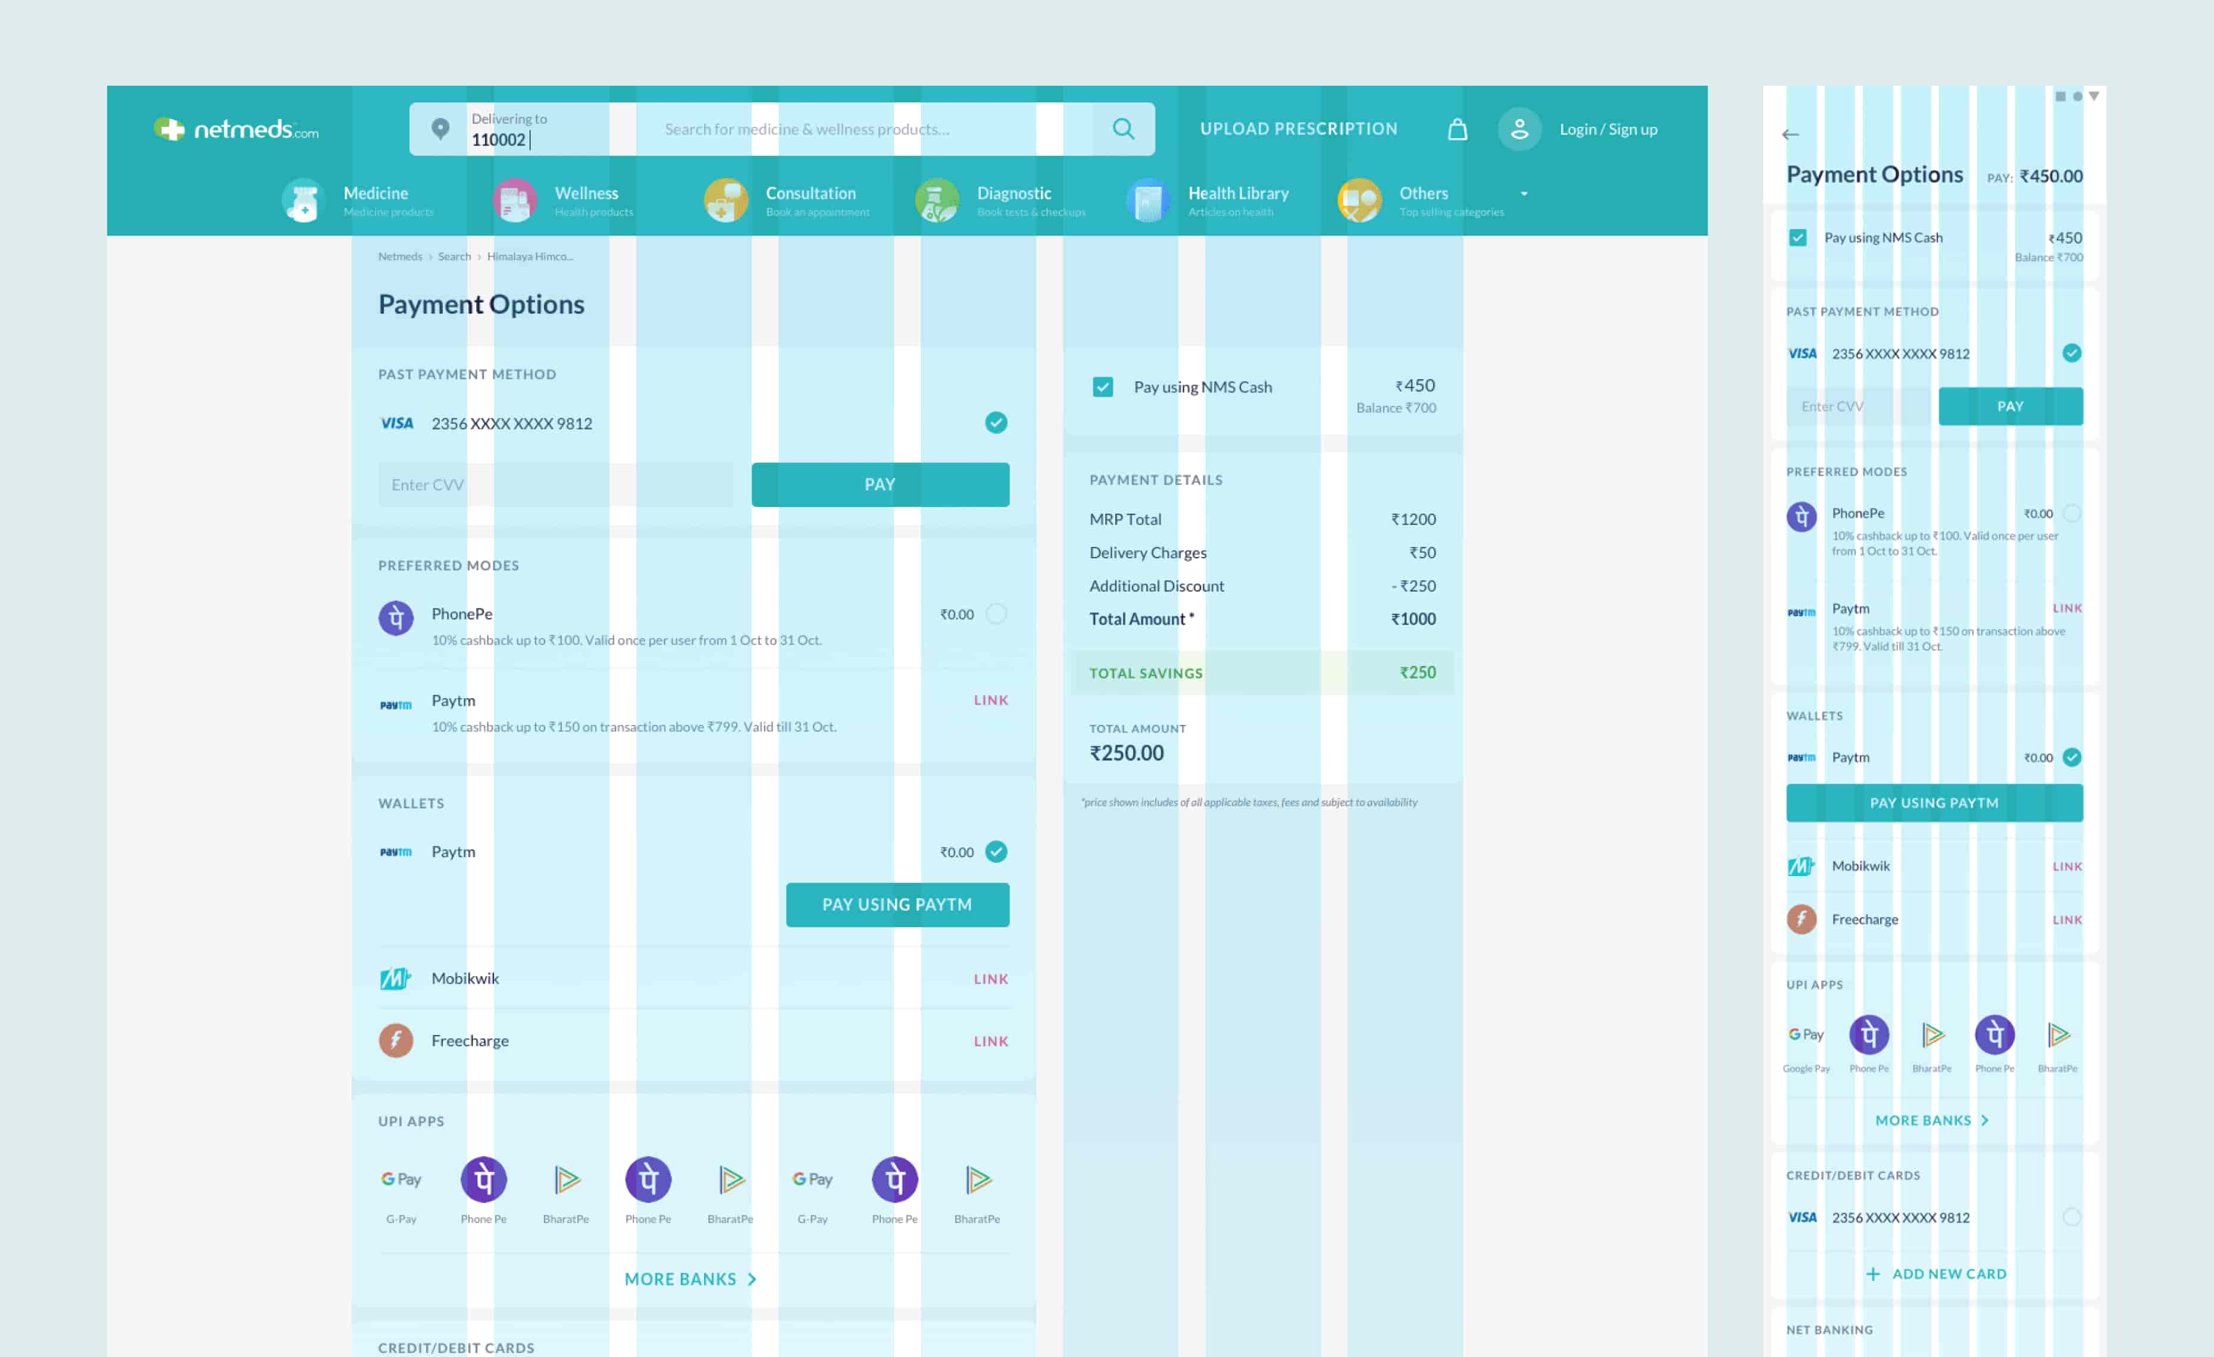Screen dimensions: 2214x1357
Task: Click the Mobikwik logo in the mobile Wallets section
Action: coord(1801,867)
